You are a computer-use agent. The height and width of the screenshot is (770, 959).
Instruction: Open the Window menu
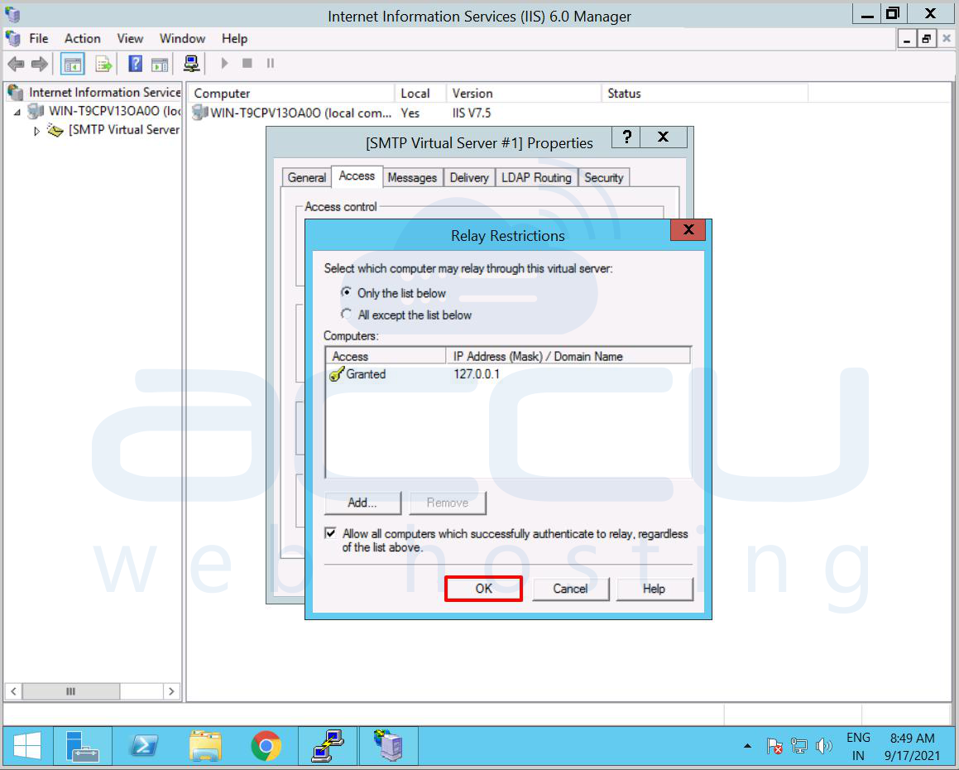pyautogui.click(x=182, y=39)
